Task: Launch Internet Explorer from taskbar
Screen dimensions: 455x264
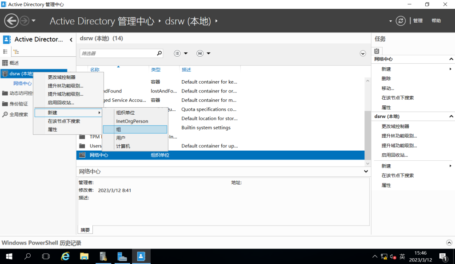Action: [65, 256]
